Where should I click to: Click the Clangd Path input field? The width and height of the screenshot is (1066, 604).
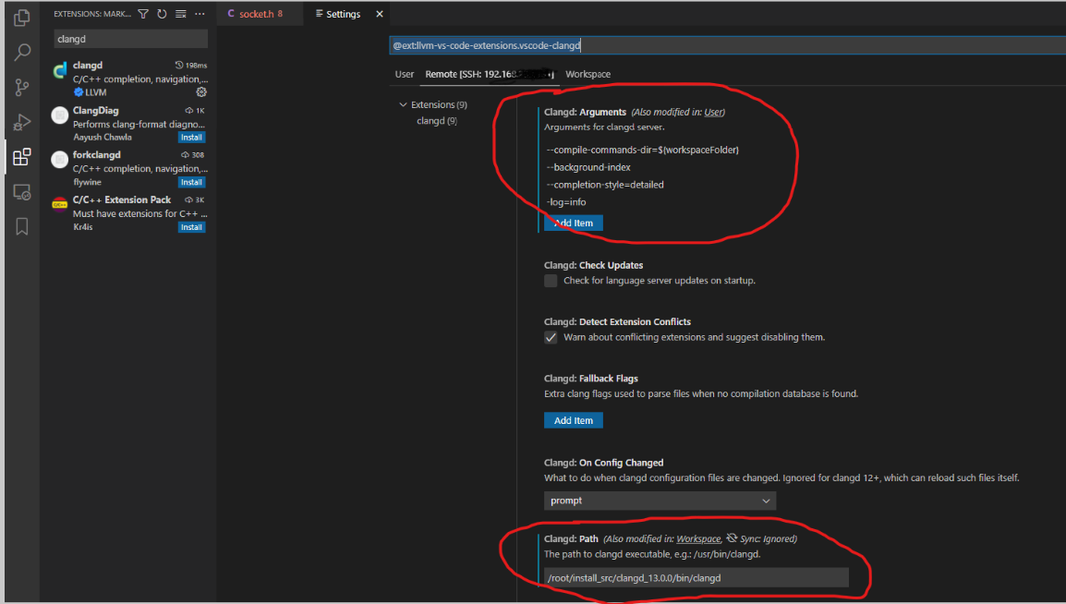tap(696, 576)
